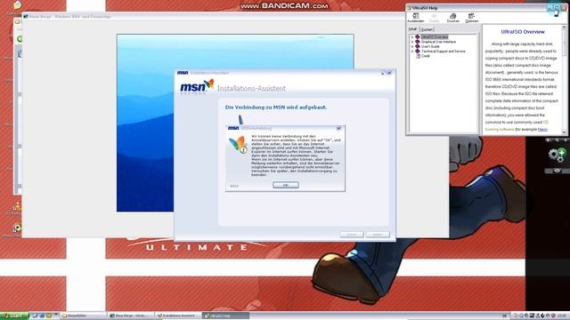570x320 pixels.
Task: Expand the Graphical User Interface node
Action: [412, 42]
